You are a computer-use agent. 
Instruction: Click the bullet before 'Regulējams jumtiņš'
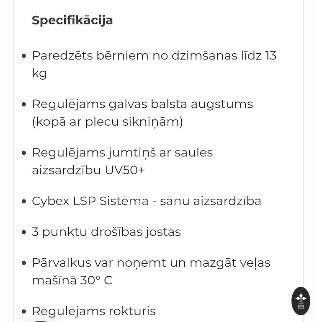[x=24, y=153]
